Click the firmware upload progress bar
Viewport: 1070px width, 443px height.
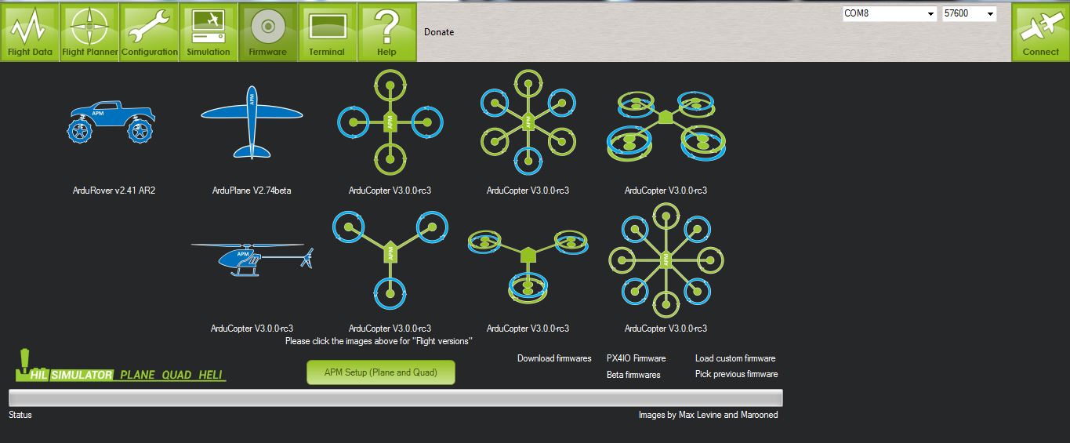tap(395, 398)
